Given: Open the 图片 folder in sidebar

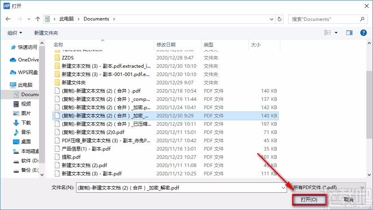Looking at the screenshot, I should pos(22,113).
